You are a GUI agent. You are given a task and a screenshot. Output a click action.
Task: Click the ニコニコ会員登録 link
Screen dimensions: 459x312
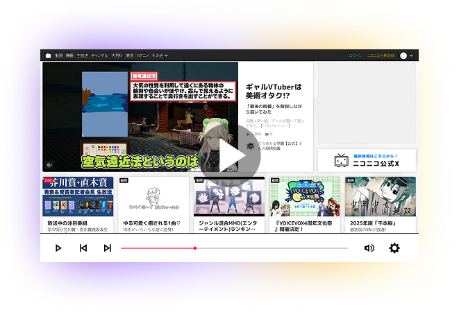(381, 55)
